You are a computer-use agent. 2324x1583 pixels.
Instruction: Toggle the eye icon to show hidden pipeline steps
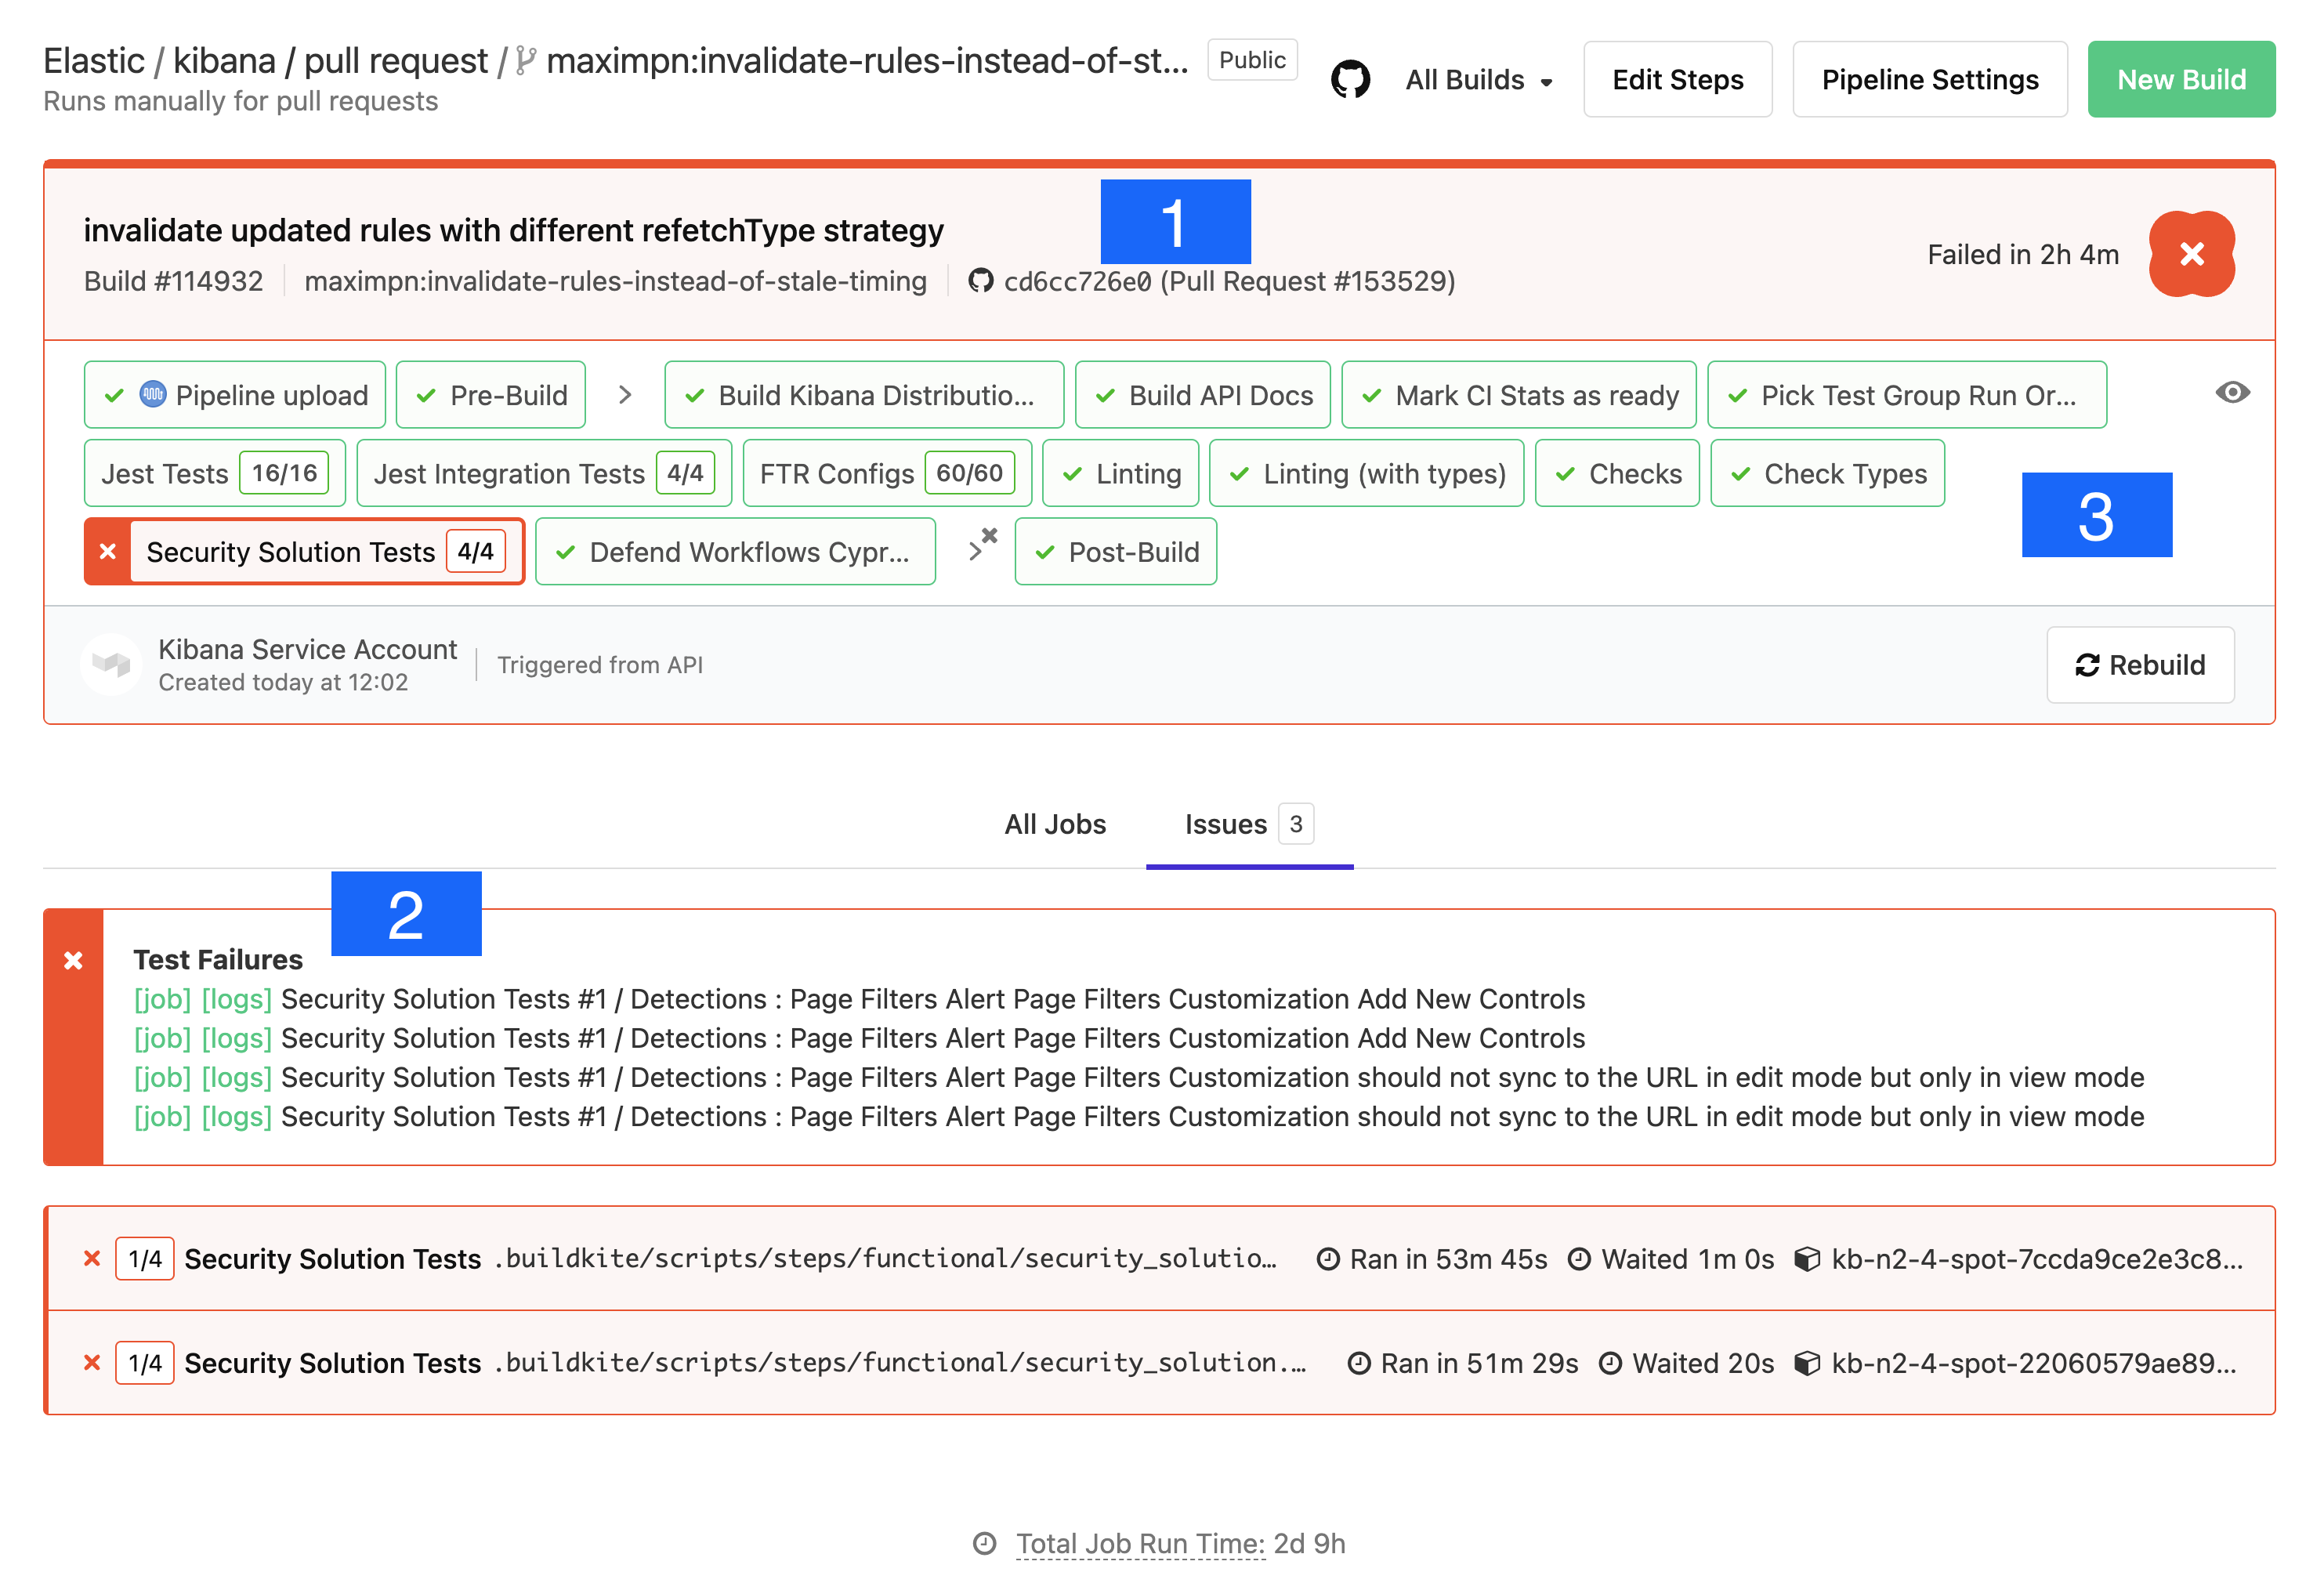[2233, 393]
